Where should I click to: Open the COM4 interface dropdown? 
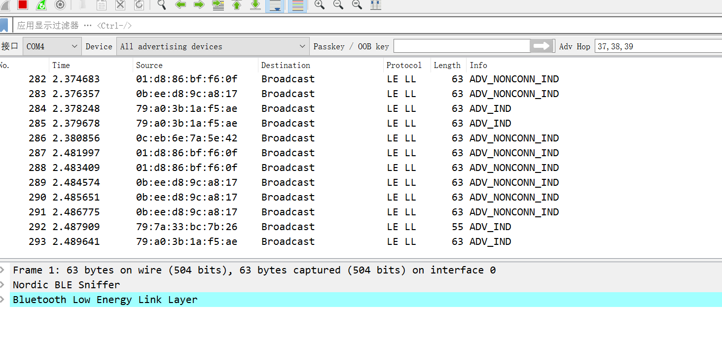74,46
